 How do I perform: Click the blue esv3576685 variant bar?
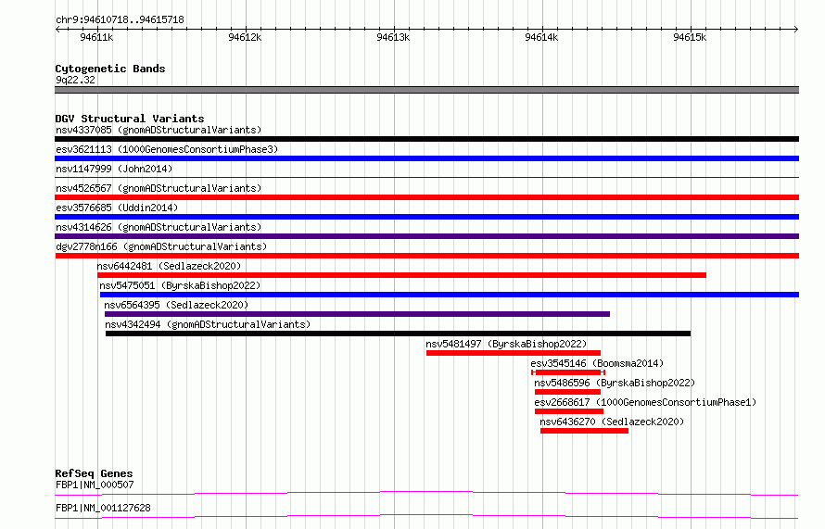tap(426, 217)
